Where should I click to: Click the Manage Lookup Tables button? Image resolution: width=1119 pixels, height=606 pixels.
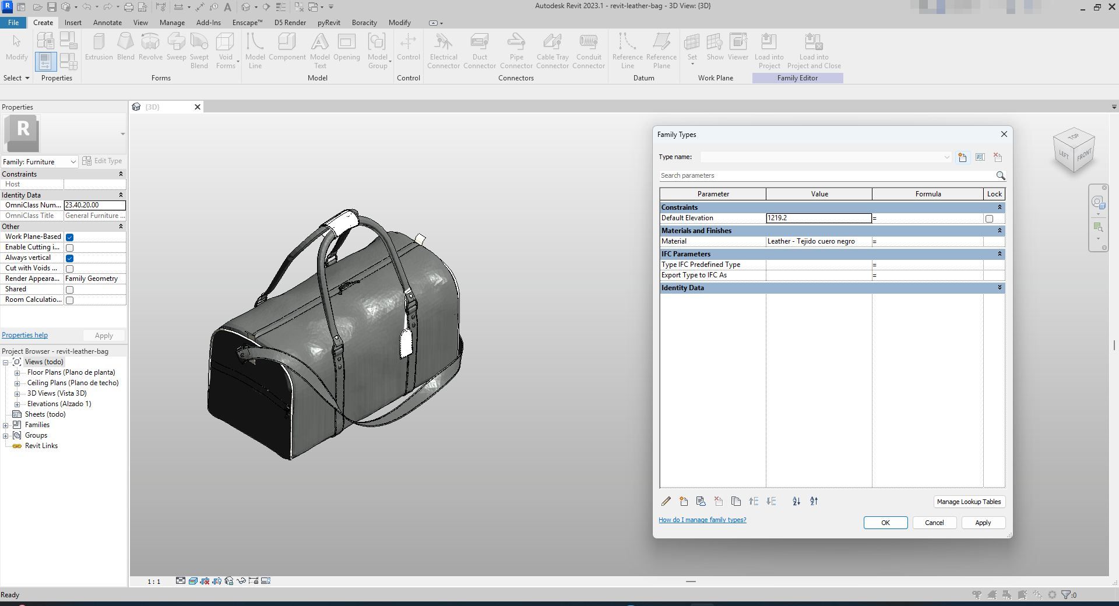[x=969, y=502]
